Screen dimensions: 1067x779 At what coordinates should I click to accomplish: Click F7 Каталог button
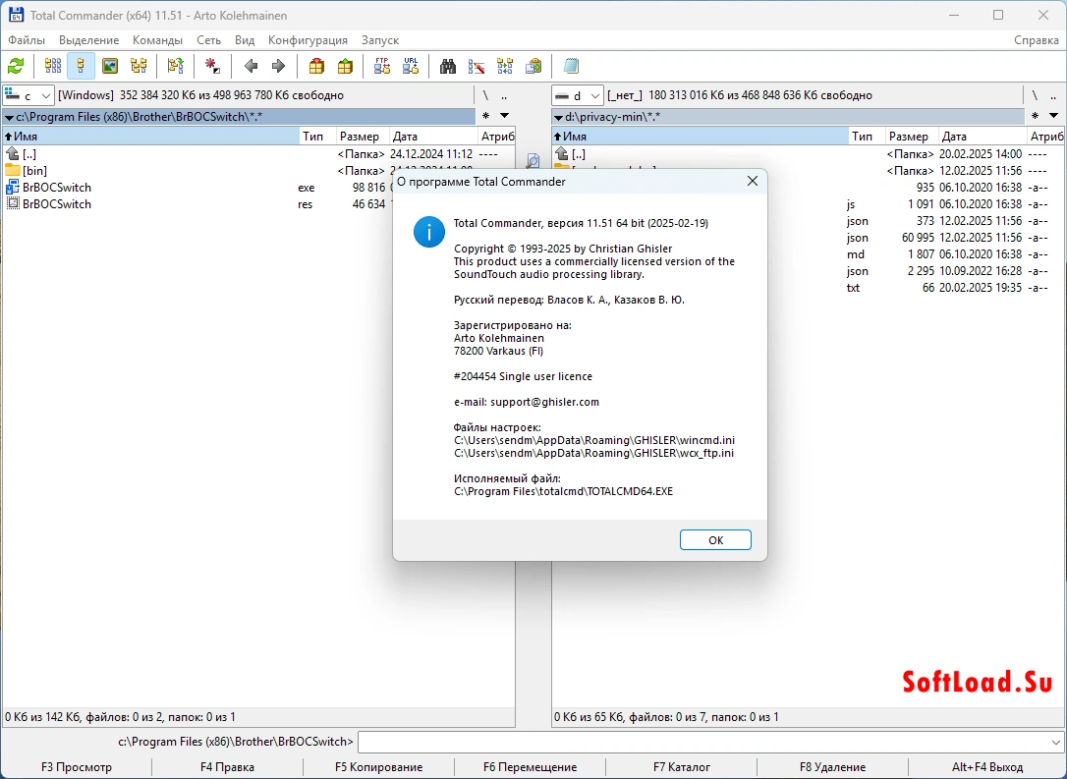point(682,767)
